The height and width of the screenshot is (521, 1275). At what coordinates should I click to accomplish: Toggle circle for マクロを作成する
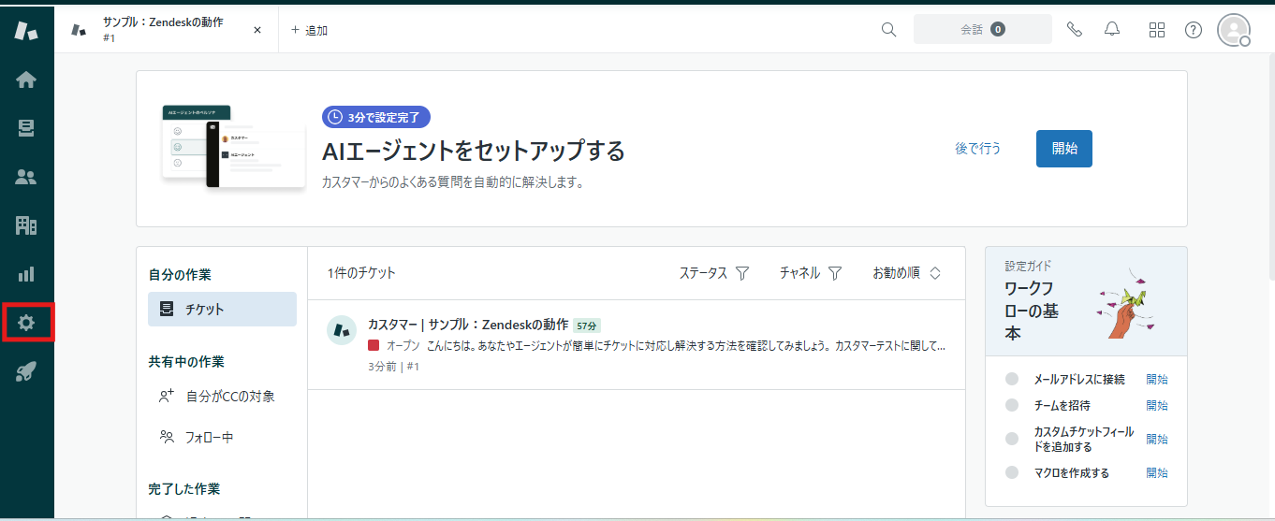click(x=1012, y=472)
